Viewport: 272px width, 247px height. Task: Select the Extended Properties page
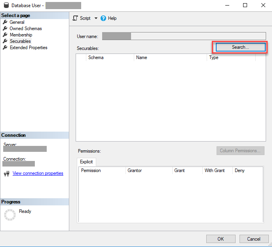coord(28,48)
